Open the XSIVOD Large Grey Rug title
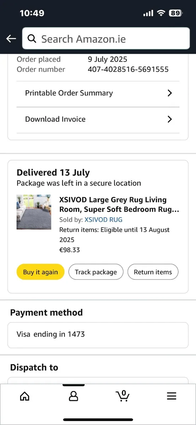The image size is (196, 425). 119,205
